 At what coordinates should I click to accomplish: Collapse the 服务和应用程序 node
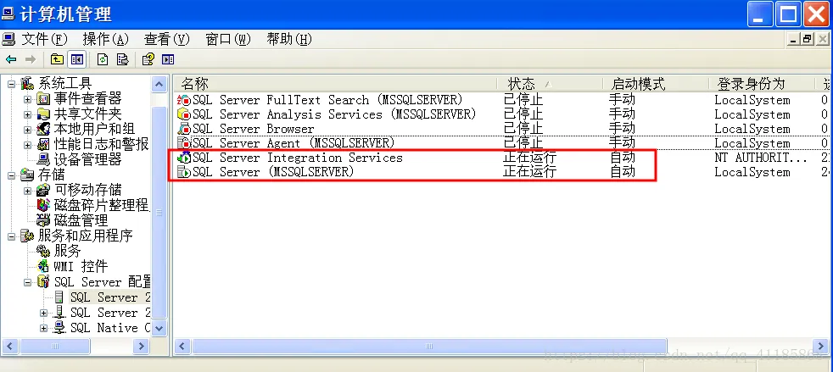click(x=11, y=236)
